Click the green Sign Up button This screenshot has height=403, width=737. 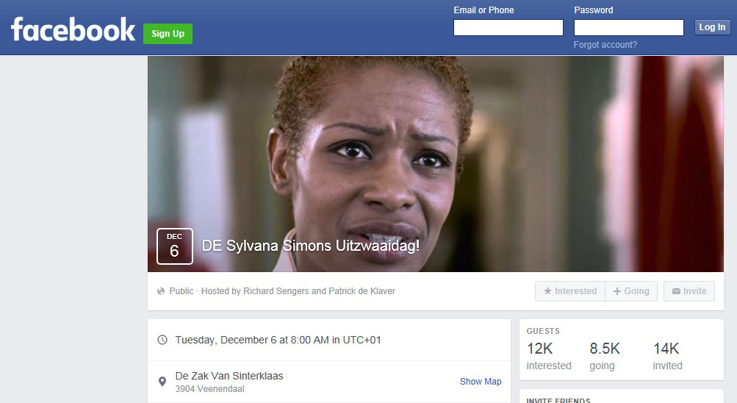pos(168,33)
